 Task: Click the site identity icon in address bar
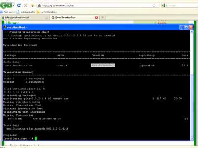(40, 5)
